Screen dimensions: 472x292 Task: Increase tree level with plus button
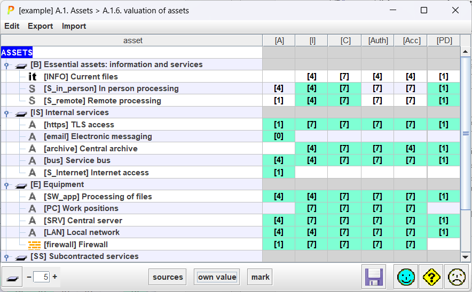54,277
